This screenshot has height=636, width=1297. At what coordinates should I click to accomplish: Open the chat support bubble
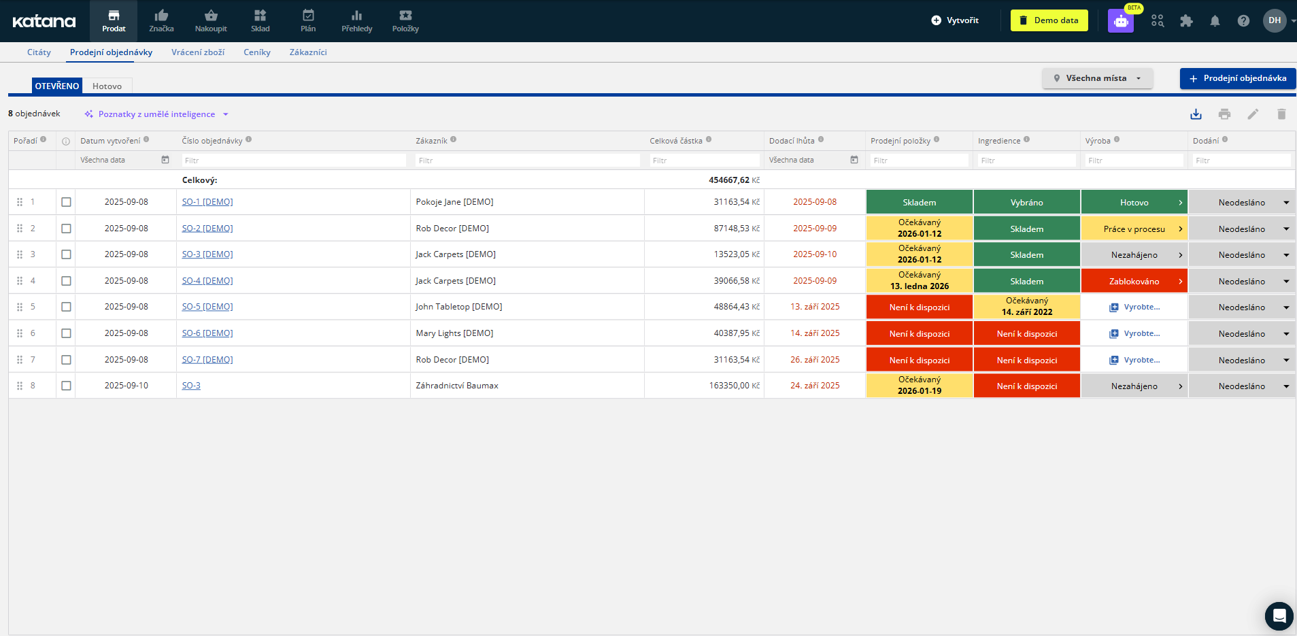pyautogui.click(x=1279, y=616)
